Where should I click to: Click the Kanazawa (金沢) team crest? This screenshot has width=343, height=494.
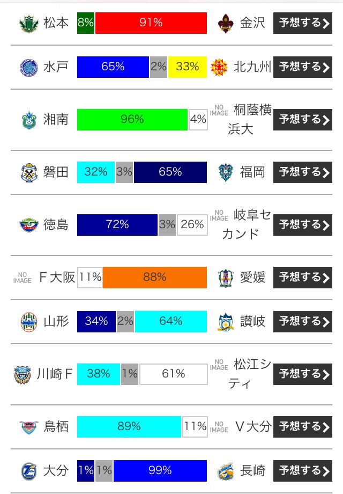click(226, 23)
